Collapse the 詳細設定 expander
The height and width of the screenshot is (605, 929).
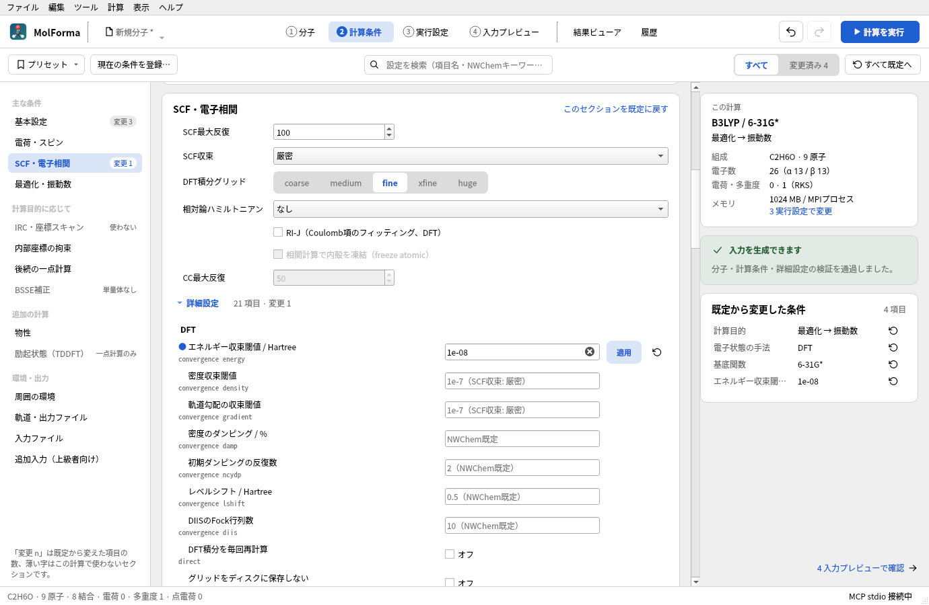click(x=198, y=303)
